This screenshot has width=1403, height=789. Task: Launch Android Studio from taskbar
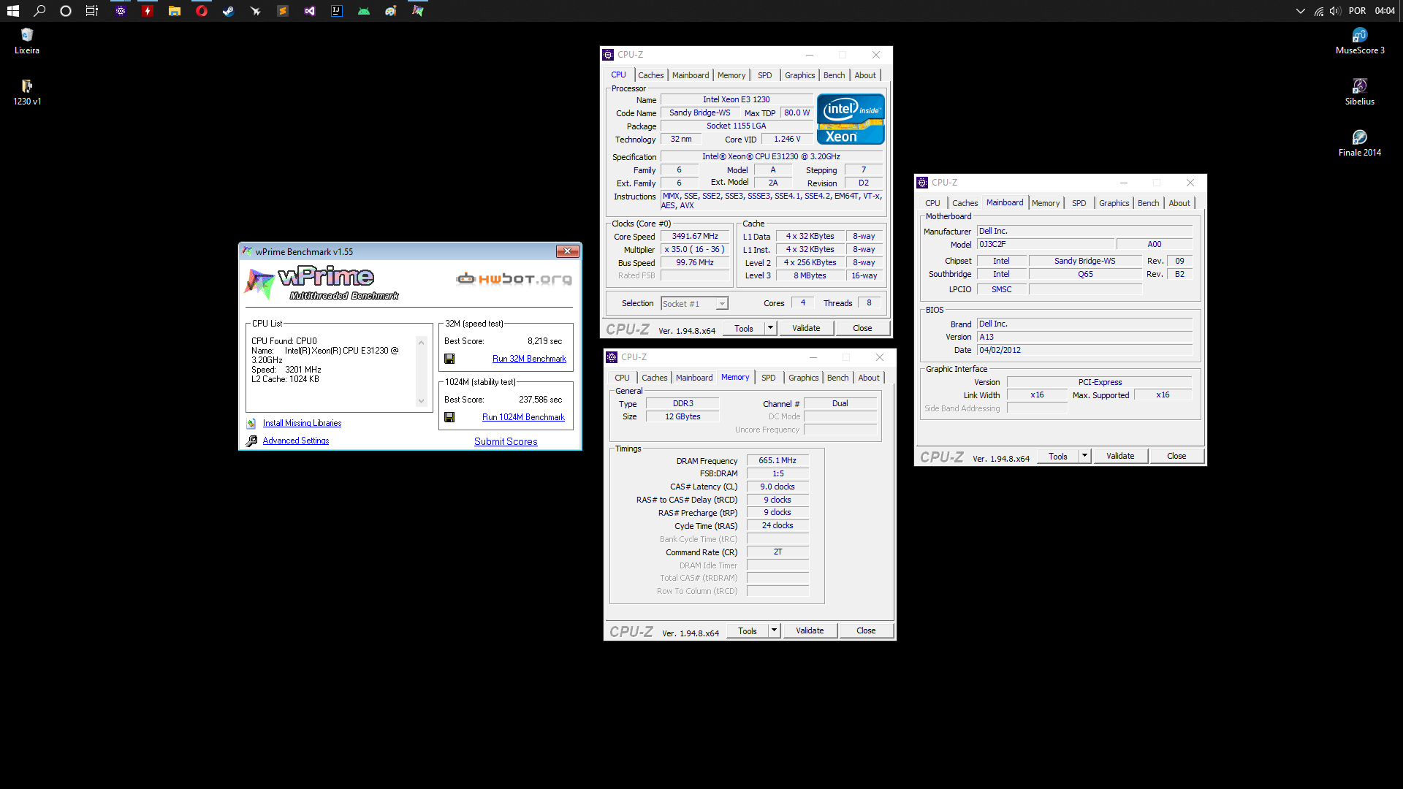point(364,11)
